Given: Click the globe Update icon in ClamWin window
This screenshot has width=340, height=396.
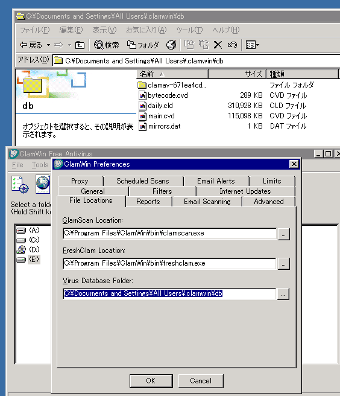Looking at the screenshot, I should coord(43,184).
